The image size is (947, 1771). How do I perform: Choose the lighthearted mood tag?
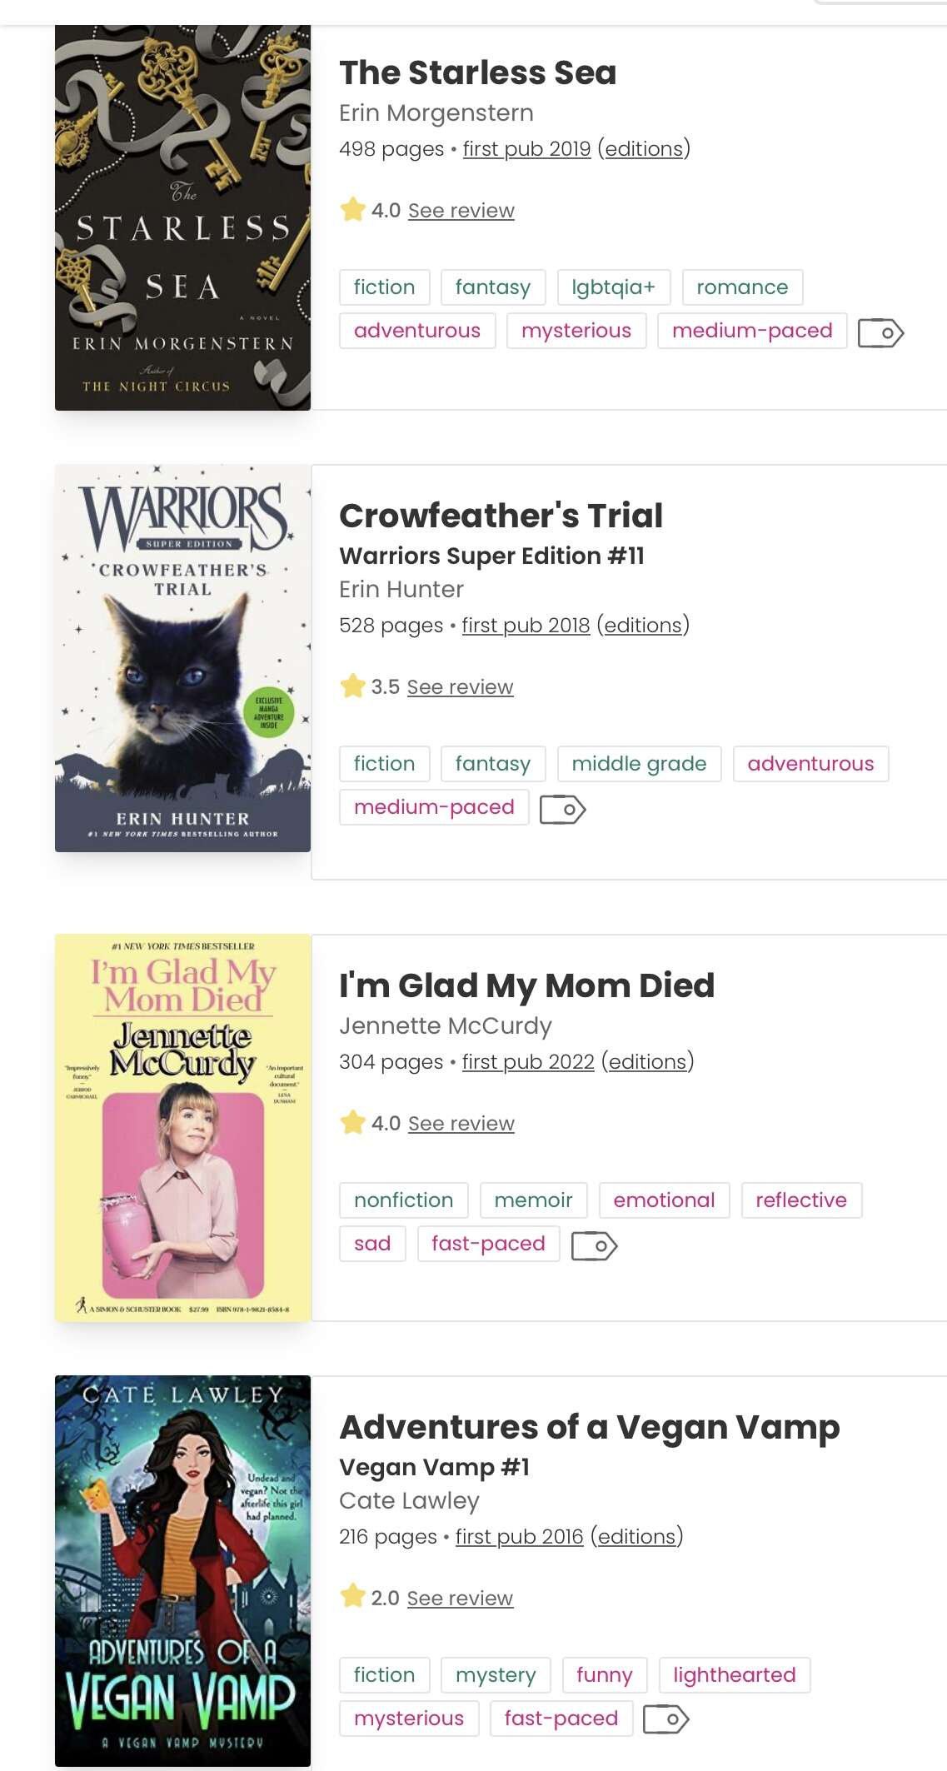click(x=734, y=1675)
